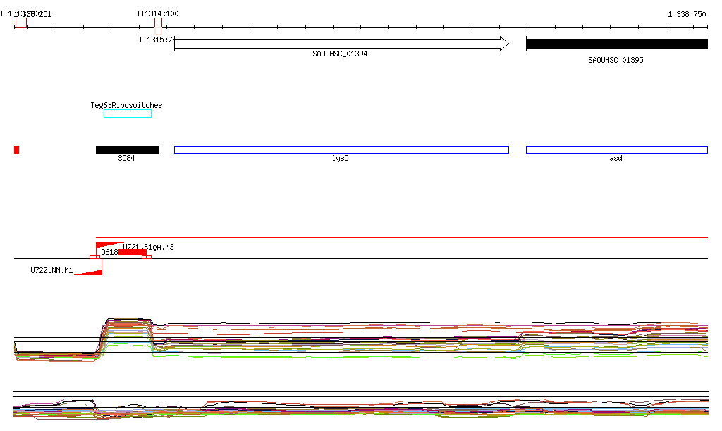Select the TT1314 terminator box on ruler
This screenshot has width=722, height=431.
tap(159, 23)
